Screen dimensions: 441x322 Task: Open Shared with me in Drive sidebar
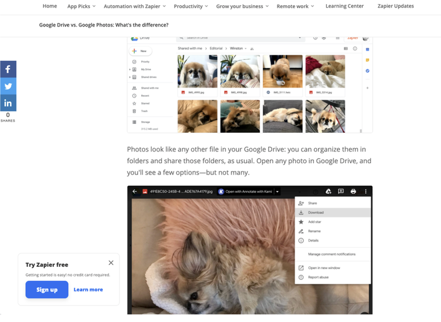click(x=145, y=88)
